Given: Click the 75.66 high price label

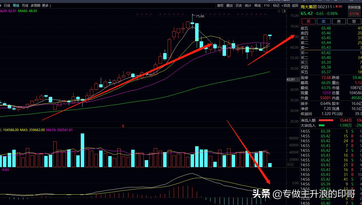Looking at the screenshot, I should click(200, 16).
